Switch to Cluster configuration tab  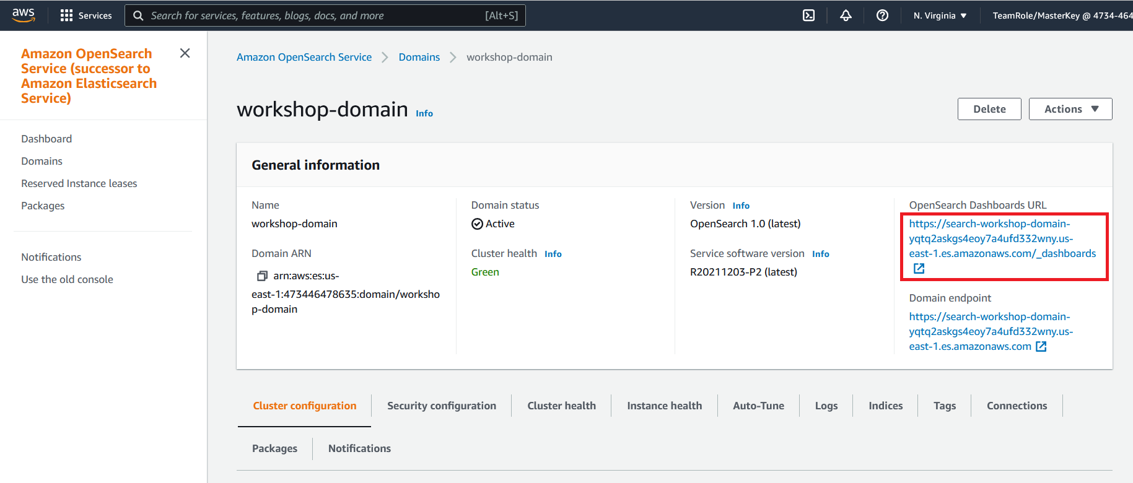[305, 406]
